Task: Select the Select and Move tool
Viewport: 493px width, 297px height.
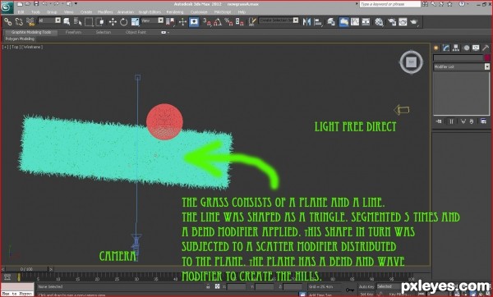Action: tap(113, 21)
